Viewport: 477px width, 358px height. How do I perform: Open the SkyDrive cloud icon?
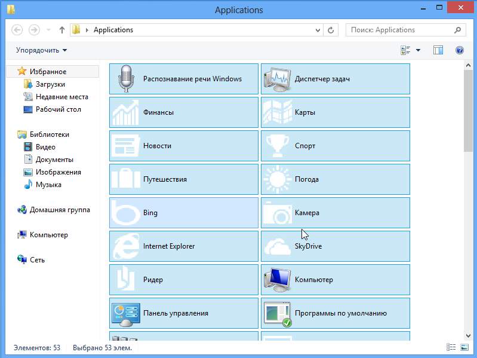[x=277, y=246]
